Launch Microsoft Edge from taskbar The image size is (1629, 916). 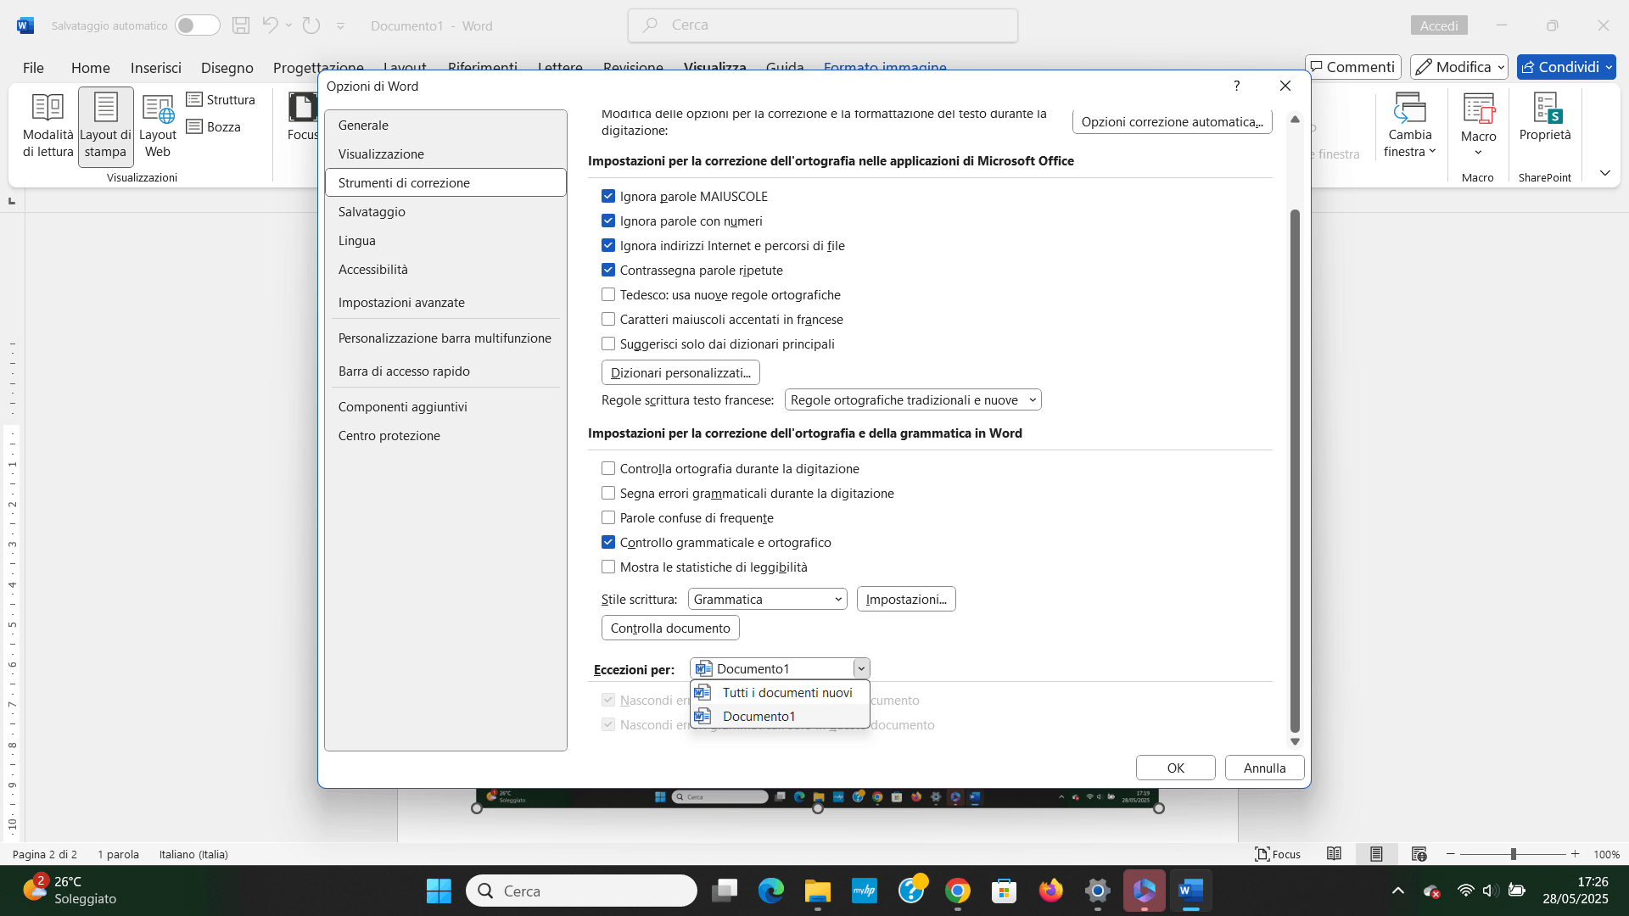(771, 891)
